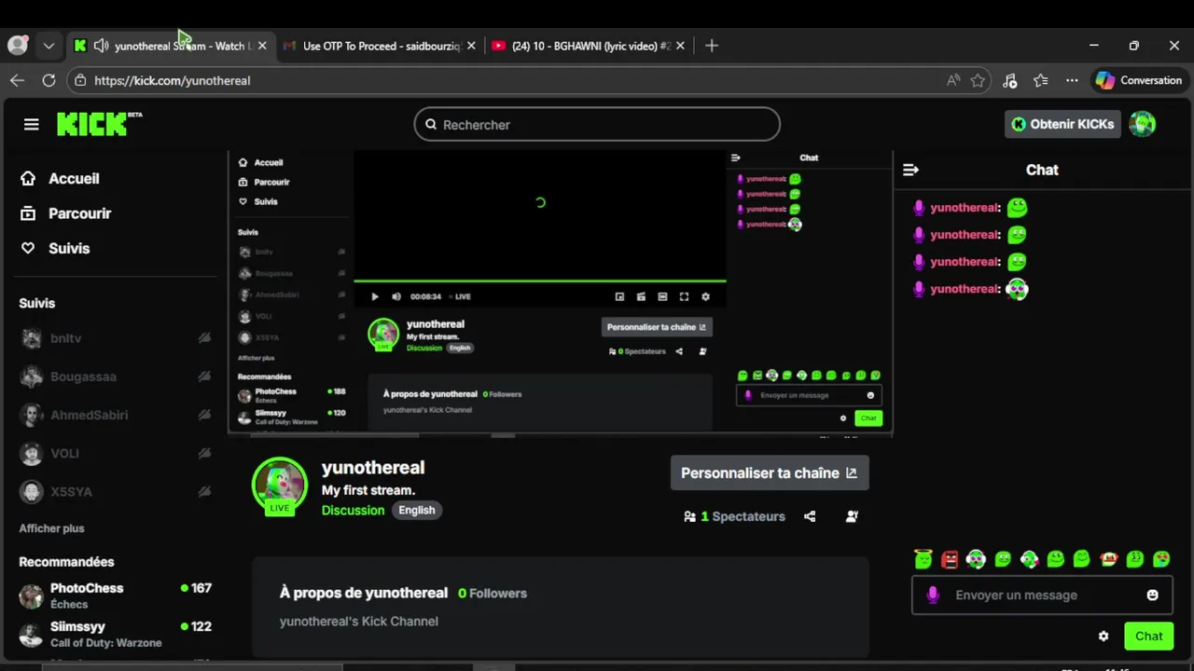This screenshot has width=1194, height=671.
Task: Switch to the yunothereal Stream browser tab
Action: [171, 46]
